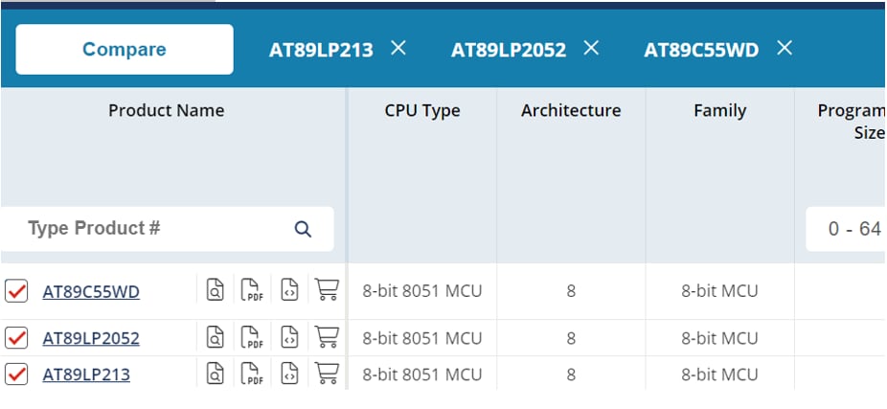Open document search icon for AT89LP2052
This screenshot has height=409, width=887.
click(x=216, y=338)
